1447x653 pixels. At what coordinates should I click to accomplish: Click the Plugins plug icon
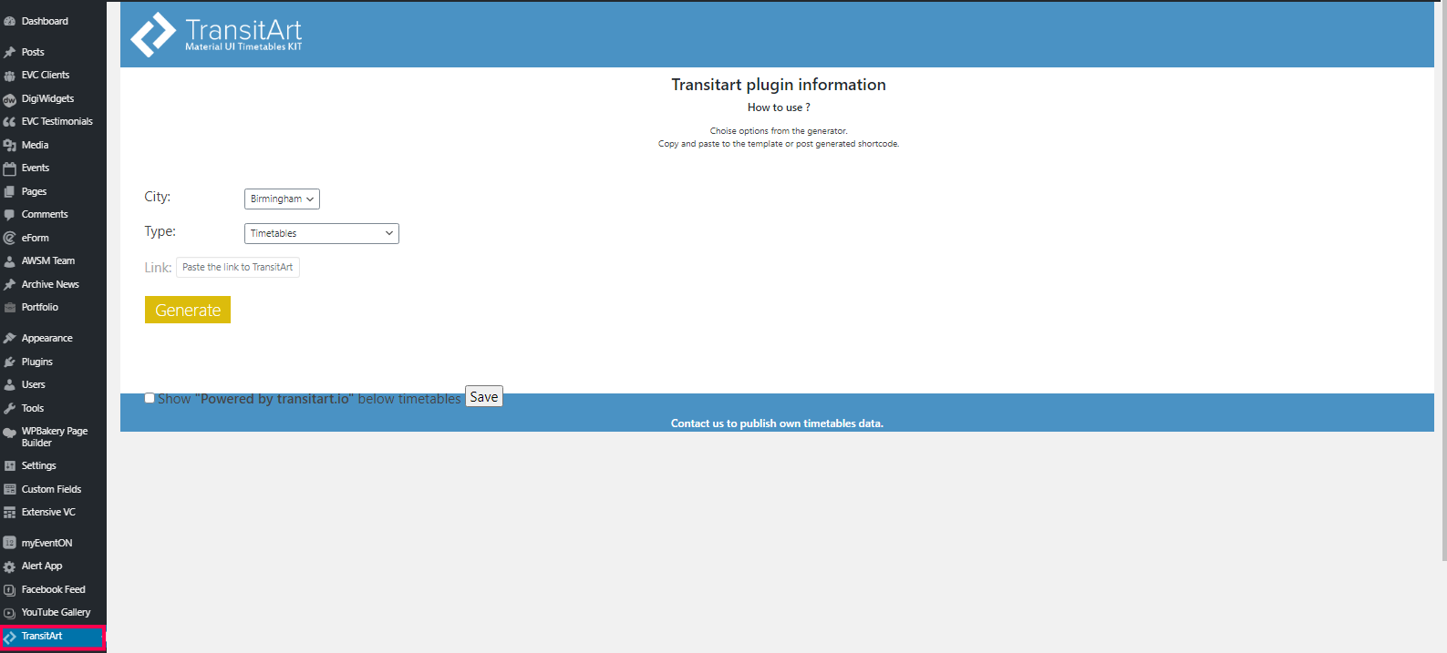(x=10, y=362)
